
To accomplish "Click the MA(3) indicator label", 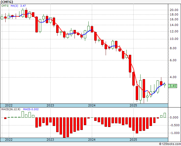I will [x=14, y=6].
